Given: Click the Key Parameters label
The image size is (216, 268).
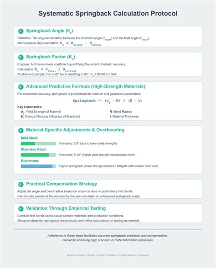Looking at the screenshot, I should point(30,107).
